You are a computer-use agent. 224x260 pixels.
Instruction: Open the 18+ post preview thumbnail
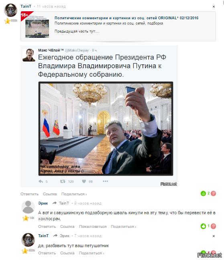37,27
